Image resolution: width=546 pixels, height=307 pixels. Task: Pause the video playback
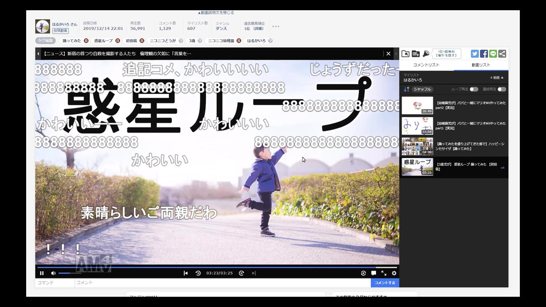point(42,273)
